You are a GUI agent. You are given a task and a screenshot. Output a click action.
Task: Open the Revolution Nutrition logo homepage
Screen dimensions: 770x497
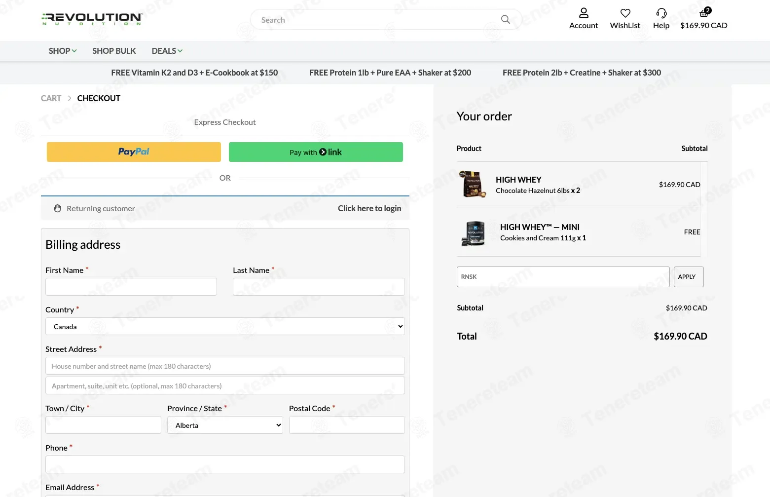[x=92, y=19]
